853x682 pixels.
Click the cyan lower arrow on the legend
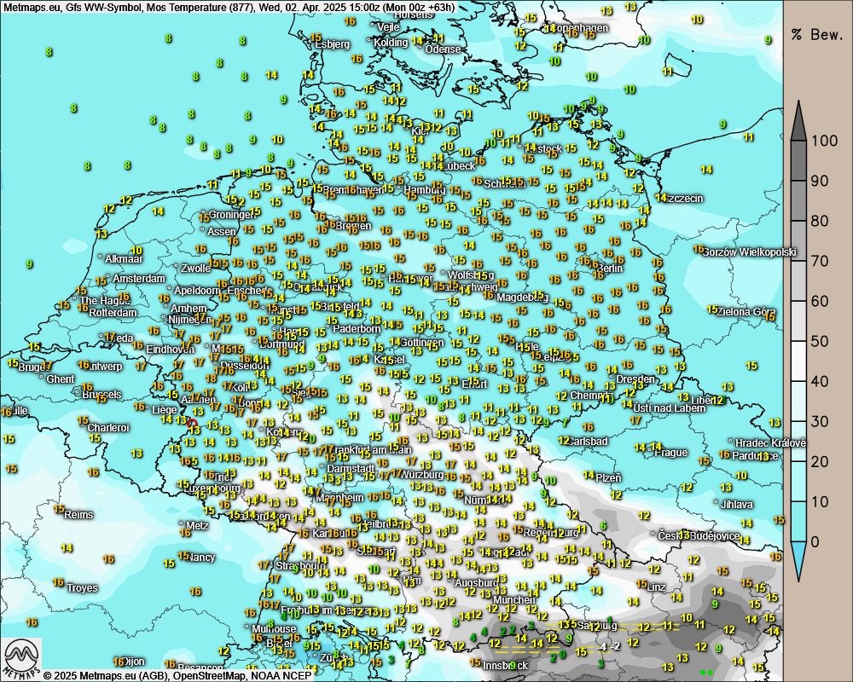[x=799, y=560]
